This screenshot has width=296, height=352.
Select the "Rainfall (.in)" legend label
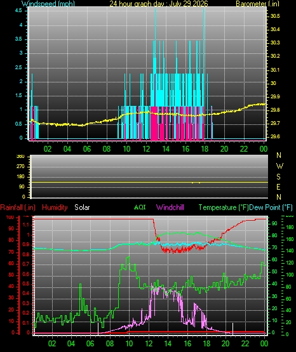18,207
